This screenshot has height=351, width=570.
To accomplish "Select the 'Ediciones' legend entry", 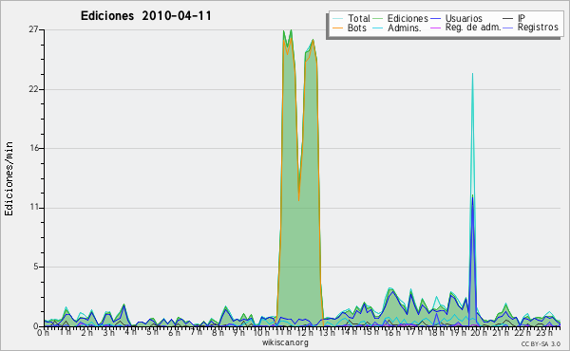I will 408,18.
